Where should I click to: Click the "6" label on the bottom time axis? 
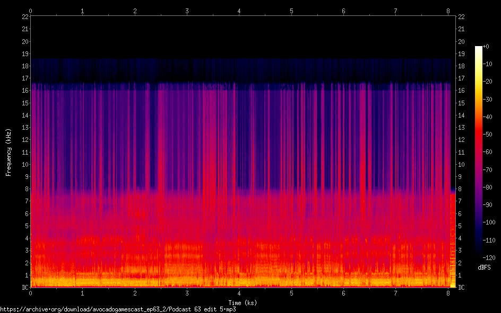click(x=343, y=293)
